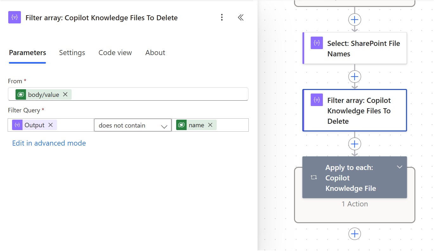
Task: Collapse the parameters panel with the double chevron
Action: (240, 17)
